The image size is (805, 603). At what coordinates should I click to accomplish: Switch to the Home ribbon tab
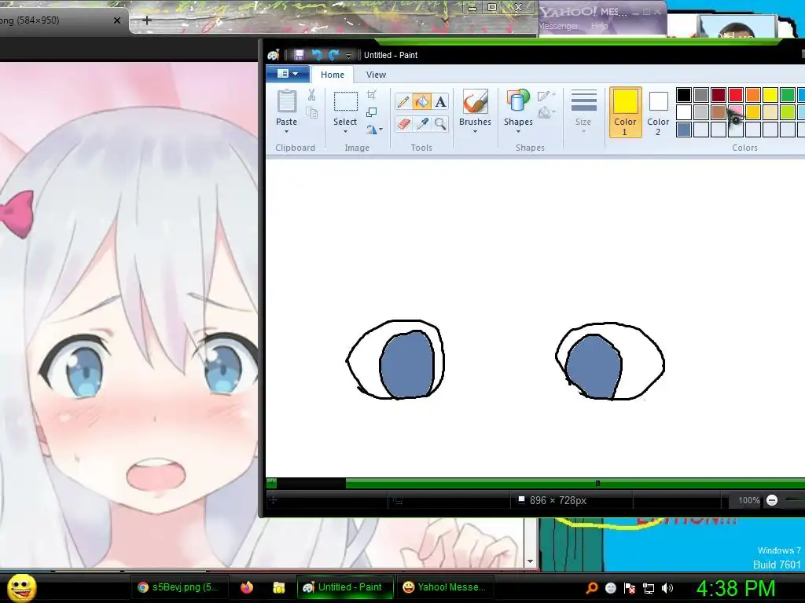333,75
